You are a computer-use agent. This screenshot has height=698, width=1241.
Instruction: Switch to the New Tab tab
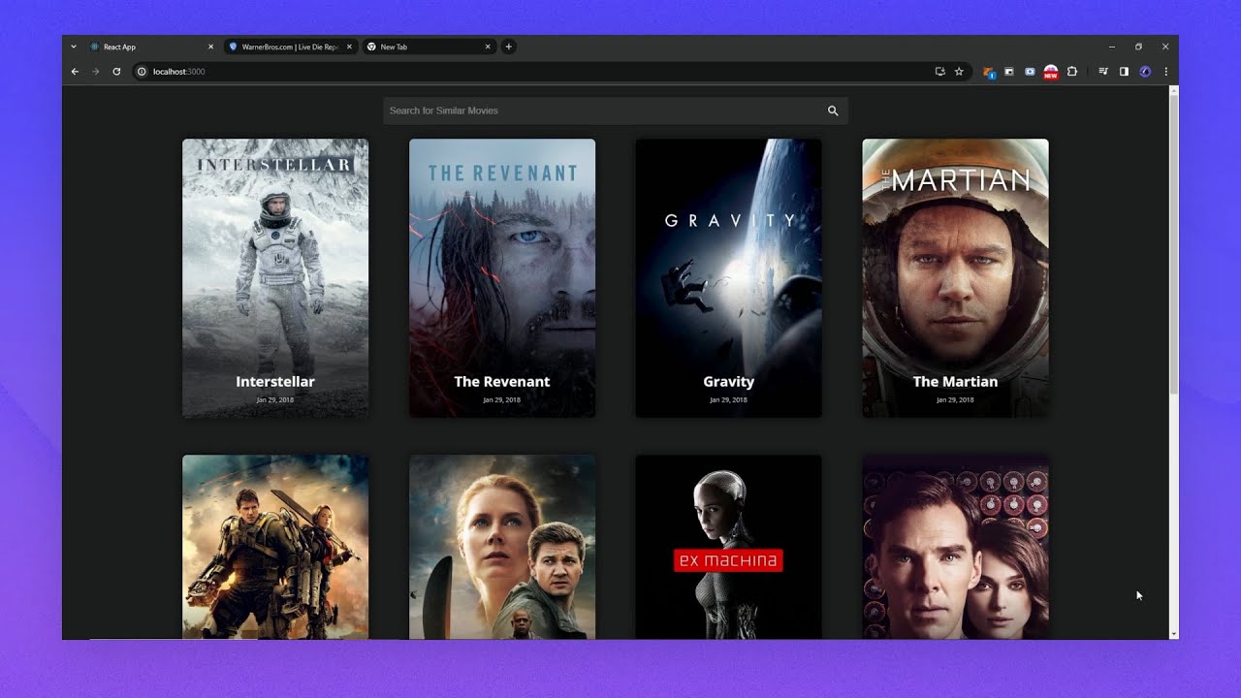[427, 47]
